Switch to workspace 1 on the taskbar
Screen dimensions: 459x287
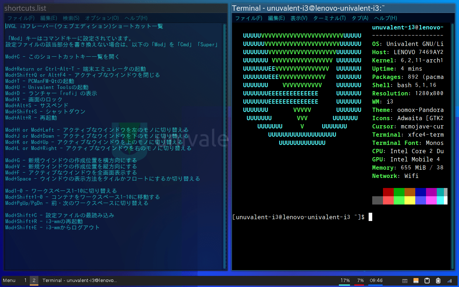[x=25, y=281]
